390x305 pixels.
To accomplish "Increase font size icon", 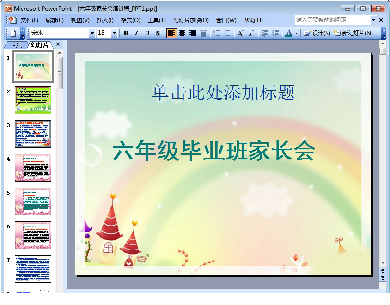I will [241, 33].
